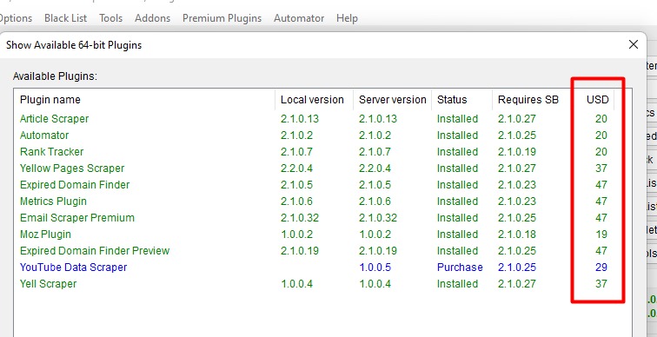Click local version 2.2.0.4 of Yellow Pages Scraper
Image resolution: width=657 pixels, height=337 pixels.
click(296, 168)
